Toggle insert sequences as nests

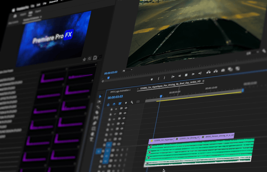pos(108,105)
